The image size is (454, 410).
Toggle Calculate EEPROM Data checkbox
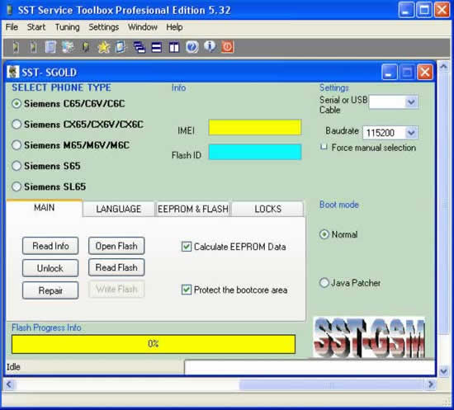[x=187, y=247]
